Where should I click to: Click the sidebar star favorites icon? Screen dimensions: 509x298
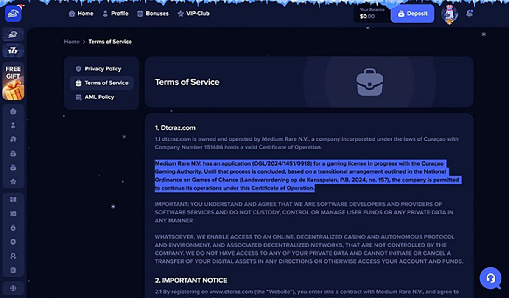13,182
